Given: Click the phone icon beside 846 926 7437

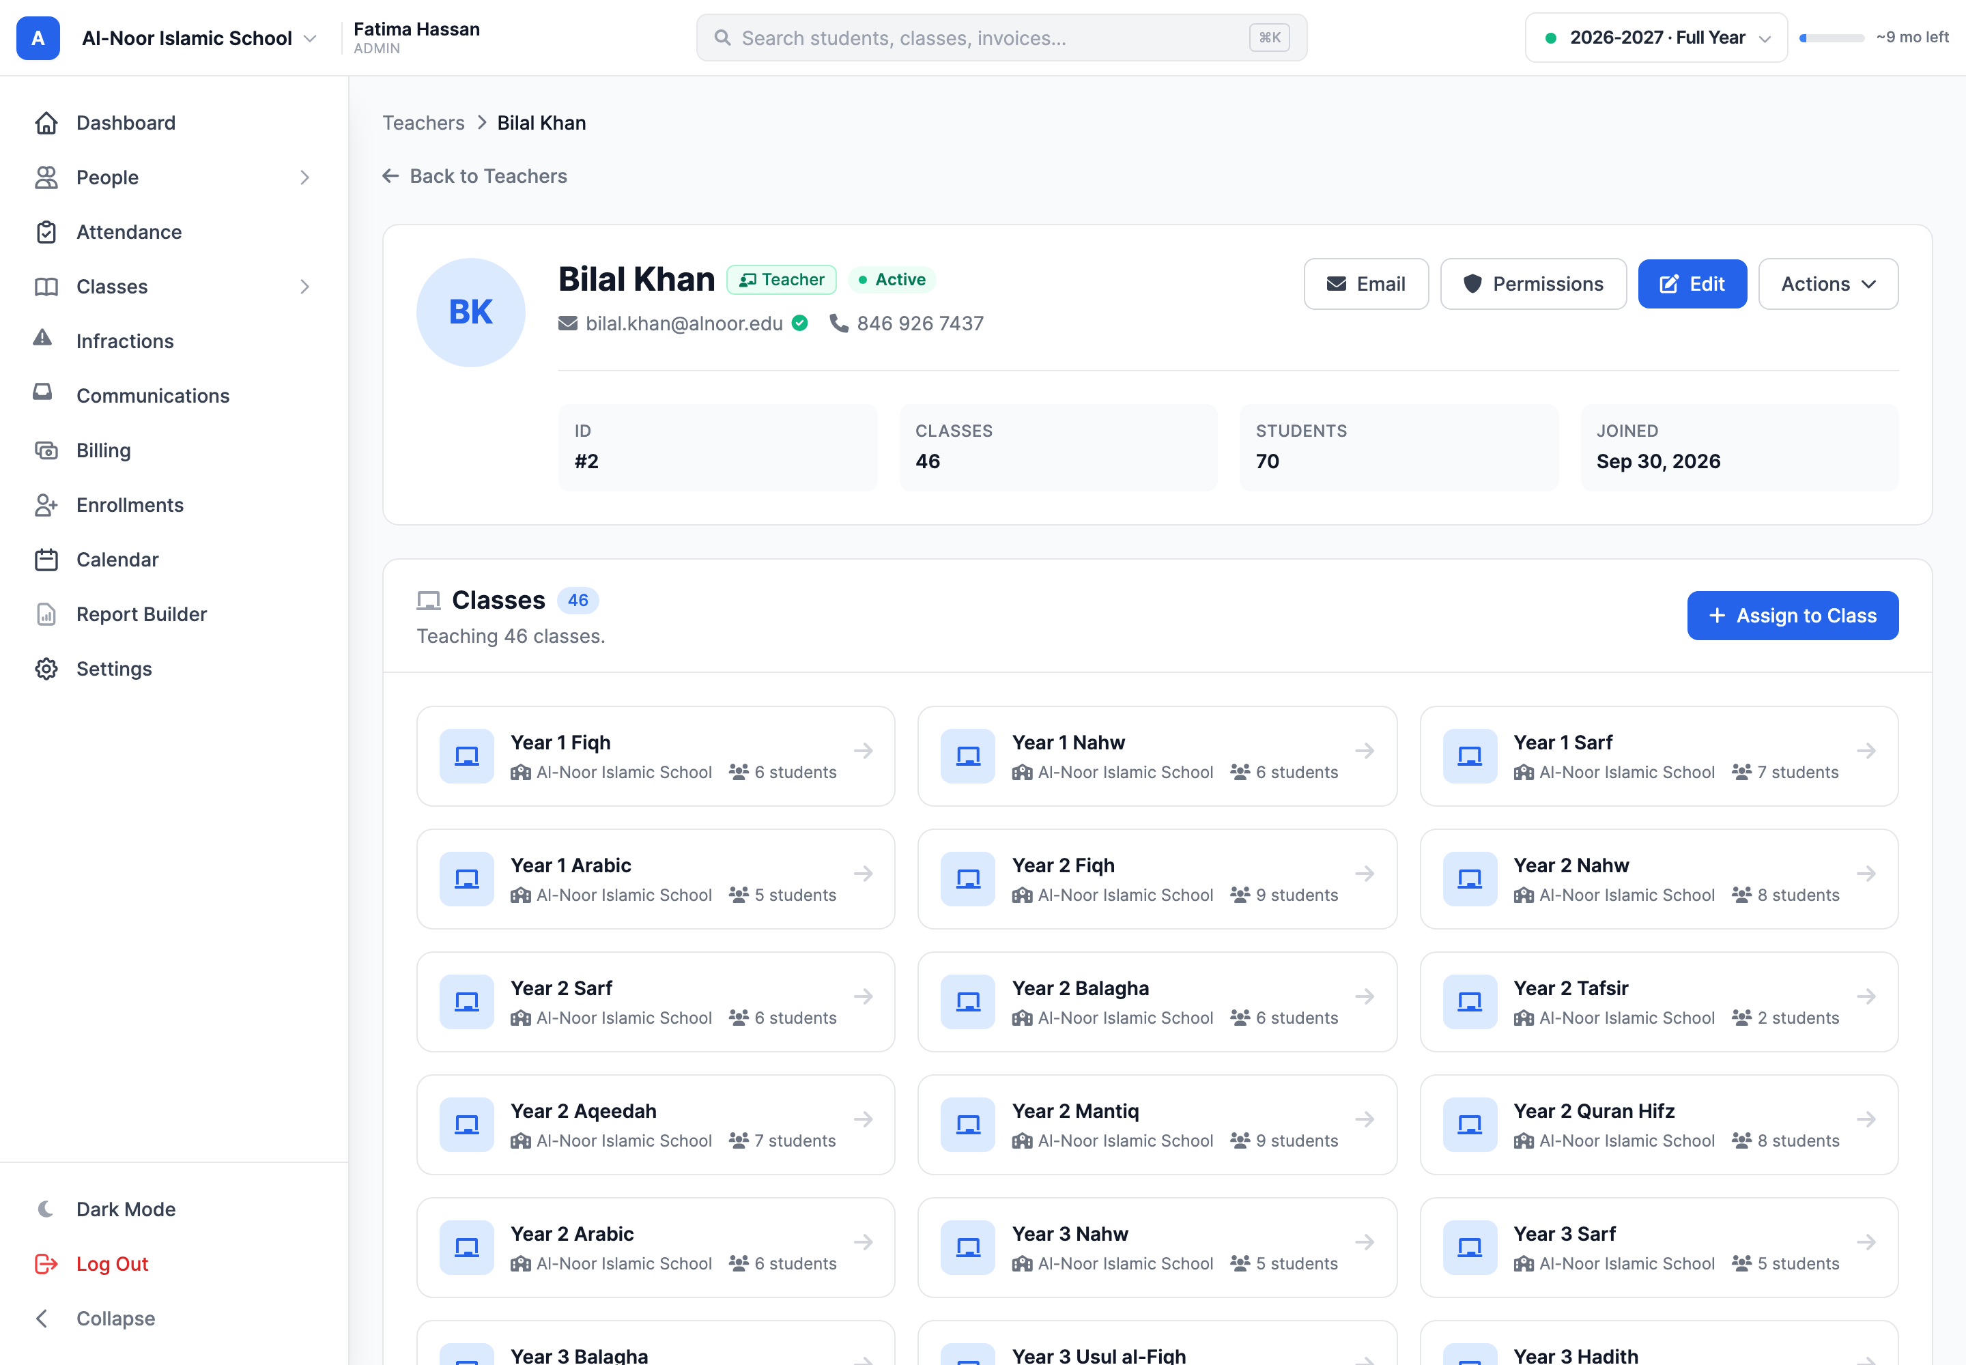Looking at the screenshot, I should 839,324.
